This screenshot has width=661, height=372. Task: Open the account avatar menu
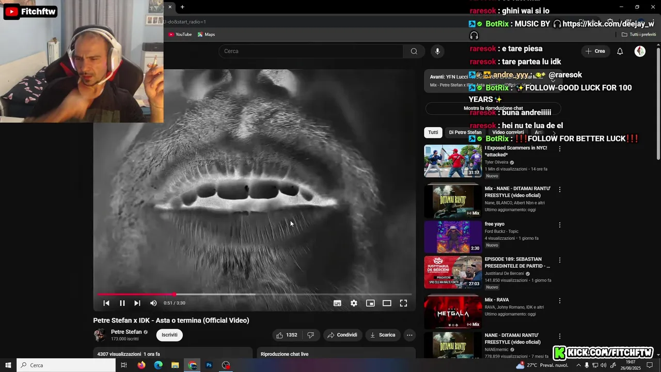point(640,51)
